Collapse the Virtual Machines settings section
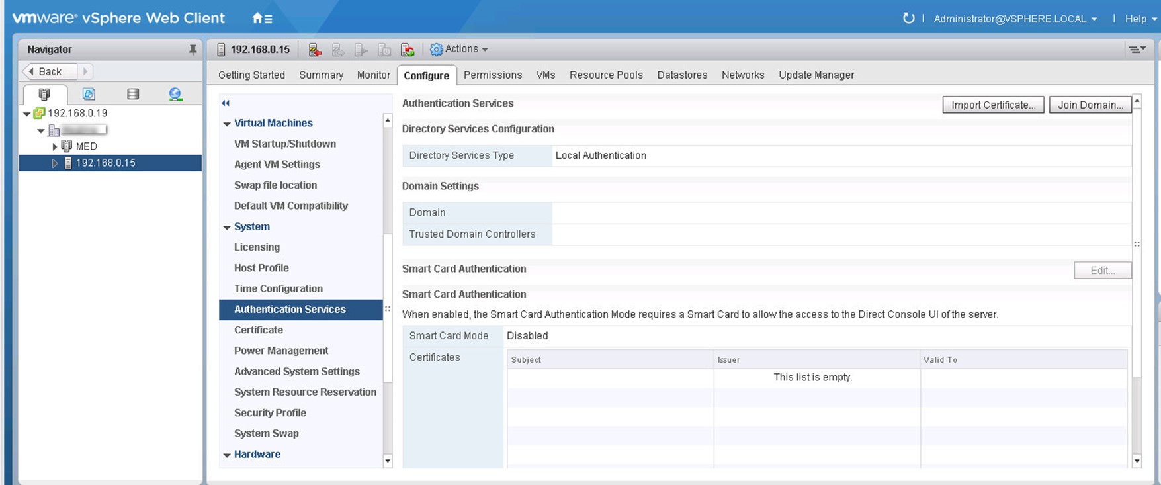Screen dimensions: 1161x485 [x=227, y=124]
